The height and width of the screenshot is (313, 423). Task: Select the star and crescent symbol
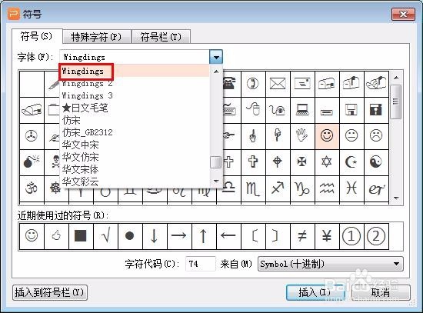[351, 162]
